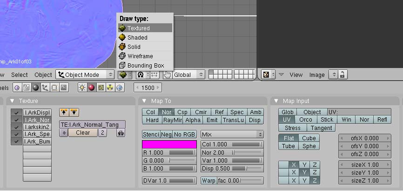Click the sizeX 1.00 value field
403x191 pixels.
[x=365, y=165]
